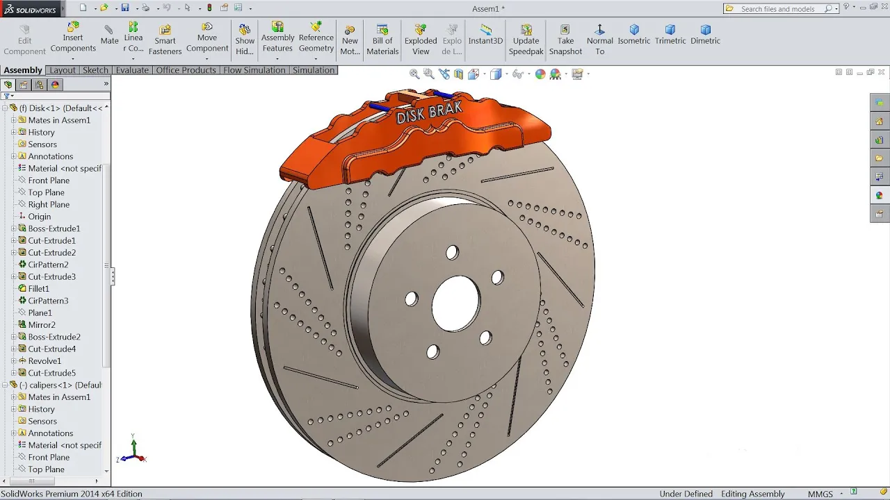Image resolution: width=890 pixels, height=500 pixels.
Task: Click the New document icon
Action: coord(83,8)
